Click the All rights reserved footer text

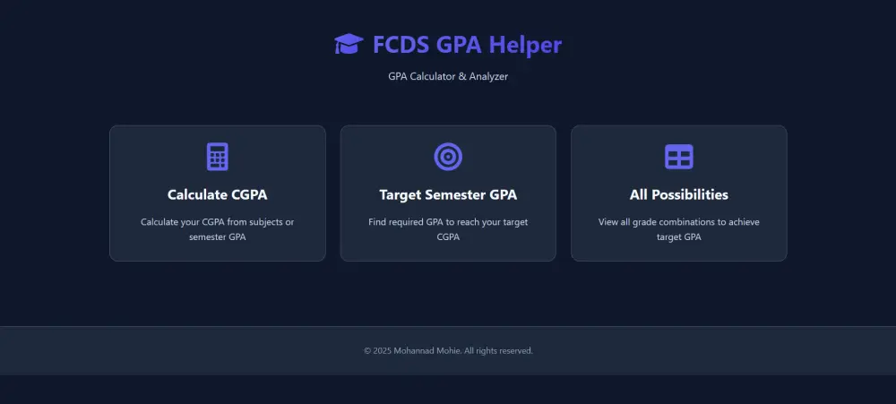499,350
